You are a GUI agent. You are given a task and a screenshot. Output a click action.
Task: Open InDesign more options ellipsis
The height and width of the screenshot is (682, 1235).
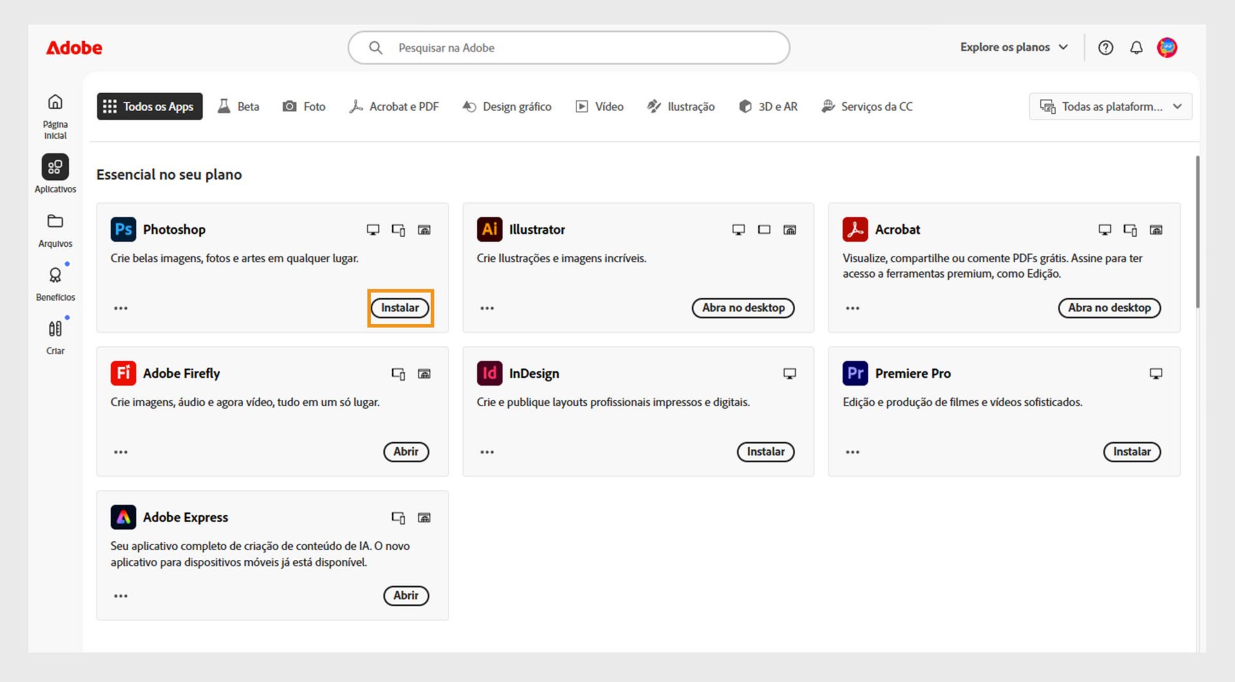pyautogui.click(x=487, y=453)
